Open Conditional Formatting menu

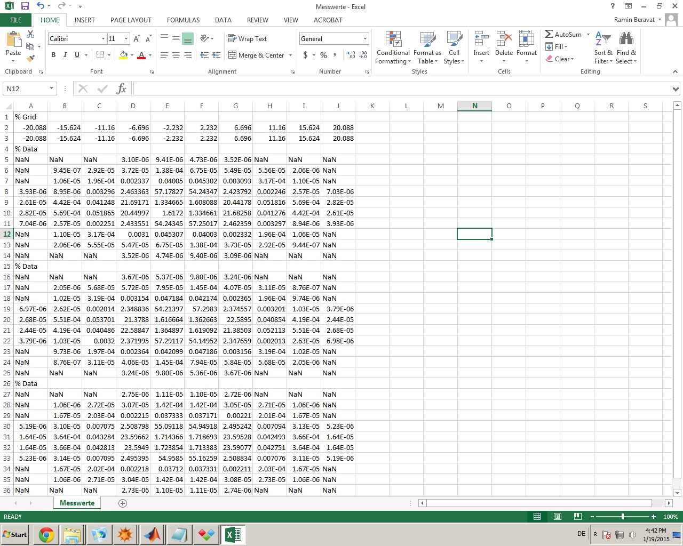click(393, 48)
